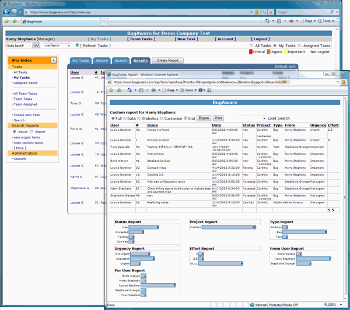Click the green Refresh Tasks icon

77,46
